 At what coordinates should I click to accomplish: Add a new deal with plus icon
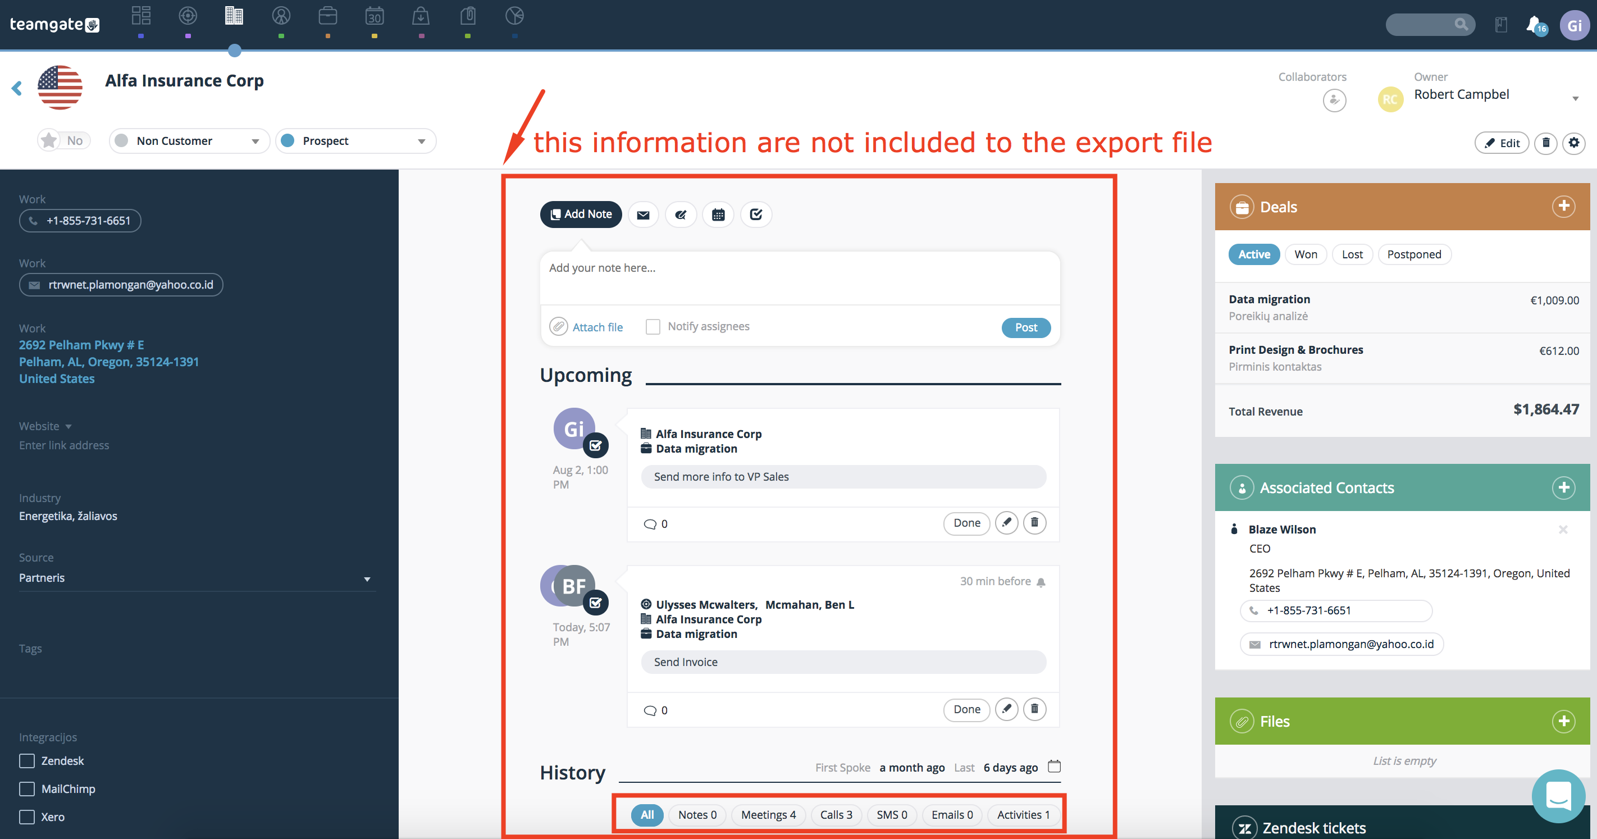[1563, 207]
